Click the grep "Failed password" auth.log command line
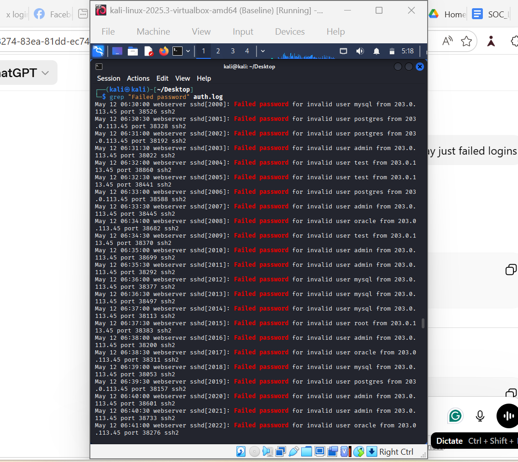Image resolution: width=518 pixels, height=462 pixels. tap(166, 97)
